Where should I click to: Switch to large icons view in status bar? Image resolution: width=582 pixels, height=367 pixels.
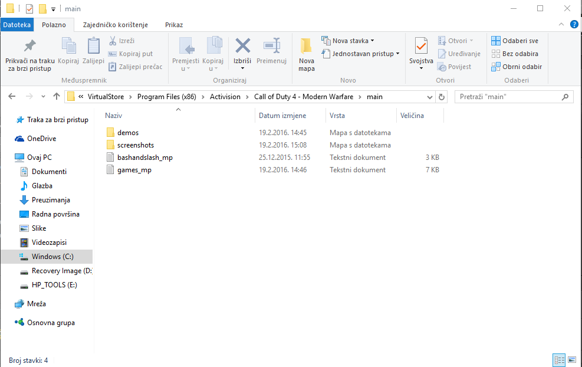572,360
